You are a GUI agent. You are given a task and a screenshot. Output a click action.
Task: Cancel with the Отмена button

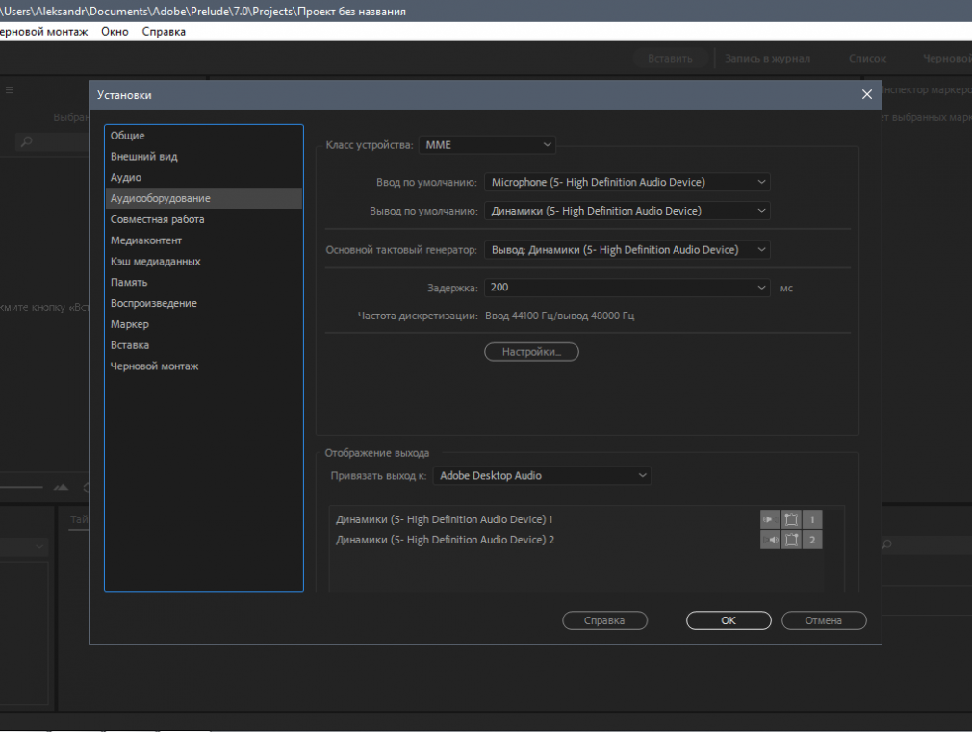824,620
